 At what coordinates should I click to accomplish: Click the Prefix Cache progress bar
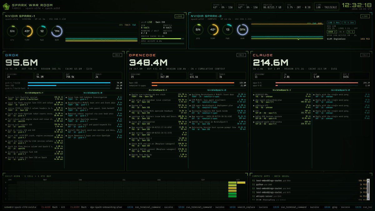[x=162, y=39]
